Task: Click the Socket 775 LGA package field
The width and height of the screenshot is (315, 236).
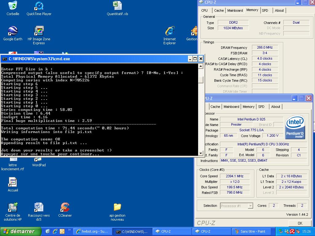Action: pos(251,130)
